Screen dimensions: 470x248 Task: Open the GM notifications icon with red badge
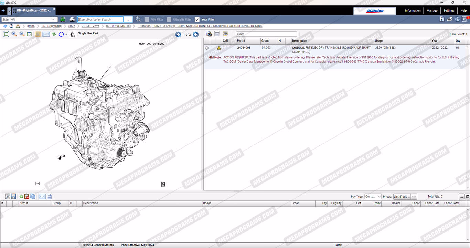[464, 19]
